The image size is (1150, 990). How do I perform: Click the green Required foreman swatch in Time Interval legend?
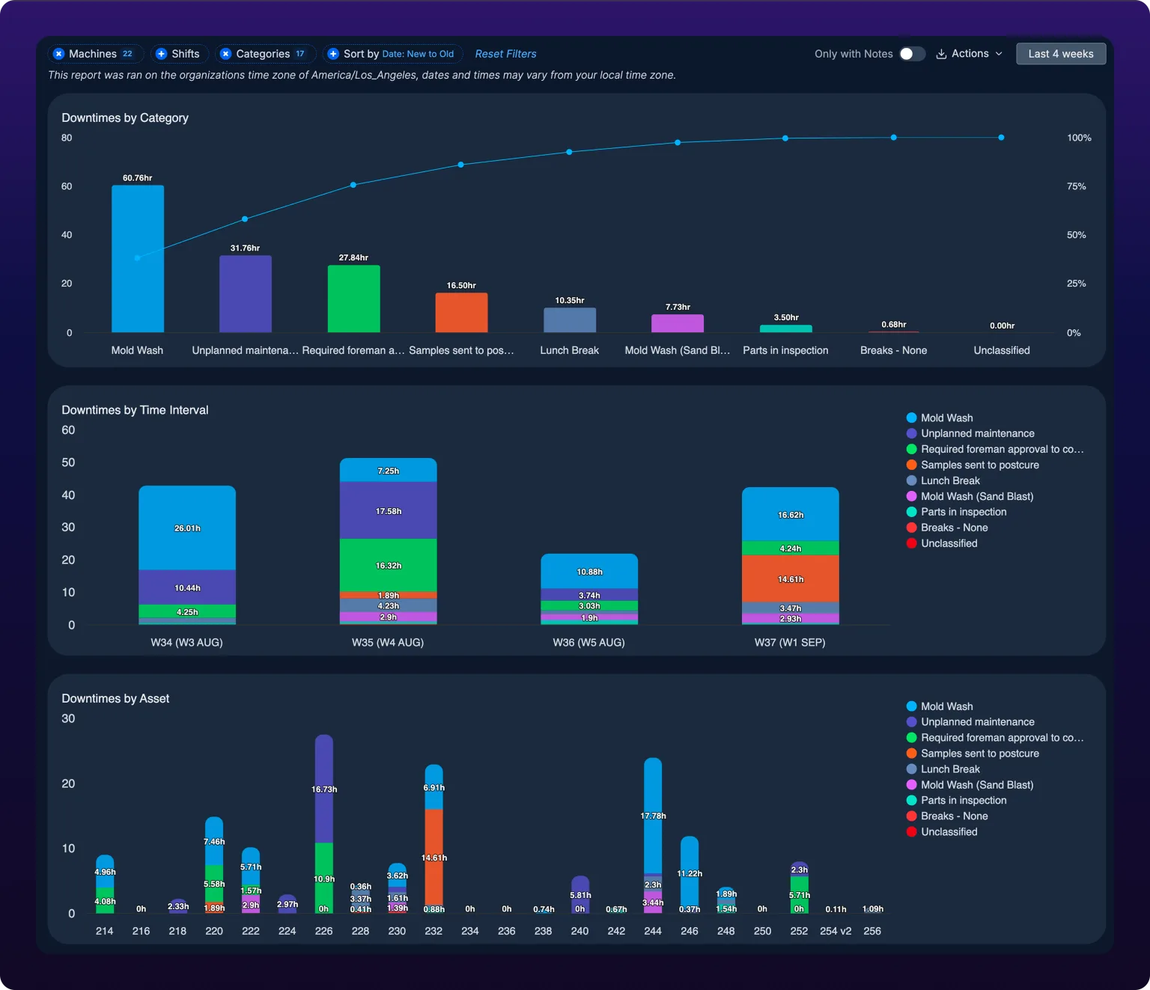point(911,449)
